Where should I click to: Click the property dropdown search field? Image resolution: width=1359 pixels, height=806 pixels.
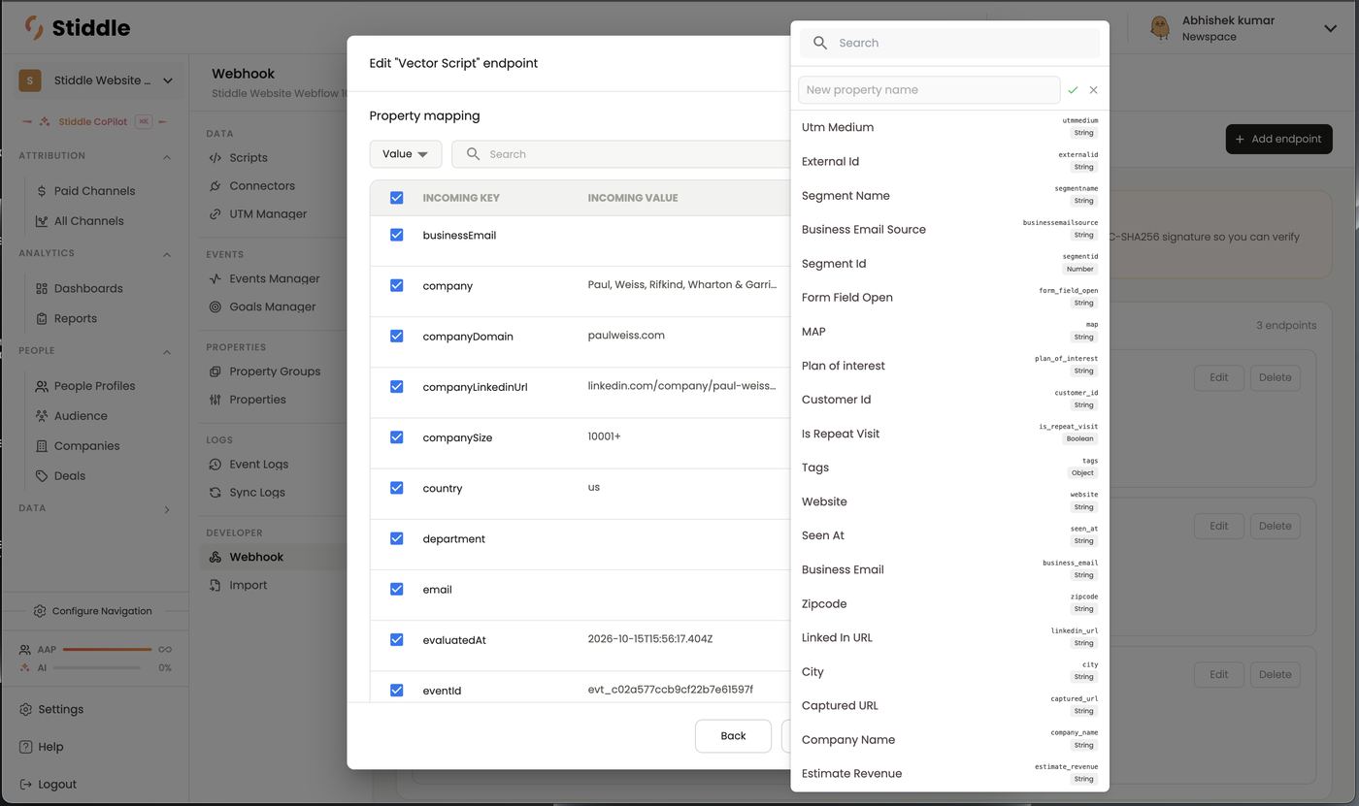(949, 43)
